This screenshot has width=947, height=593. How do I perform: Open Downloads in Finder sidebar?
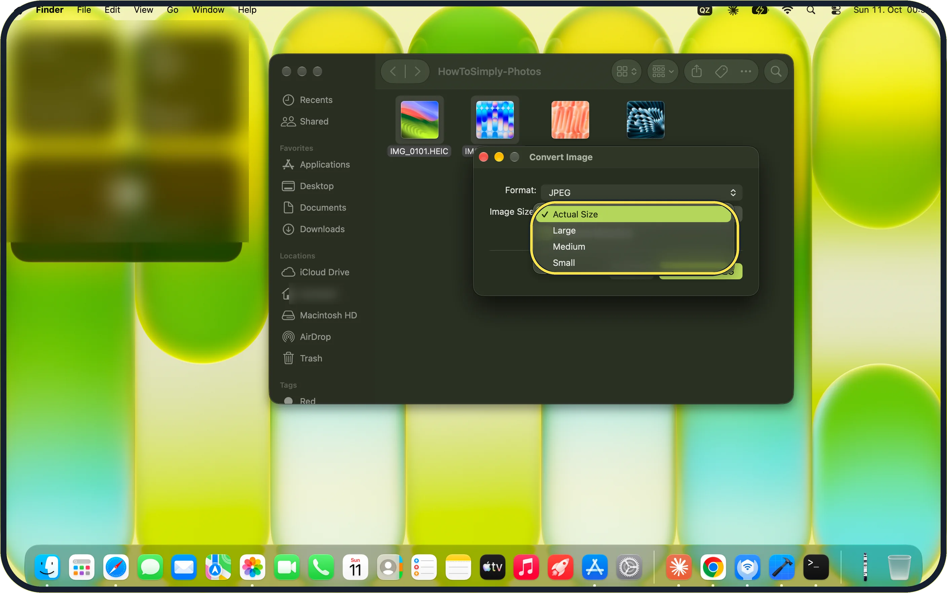pyautogui.click(x=313, y=230)
